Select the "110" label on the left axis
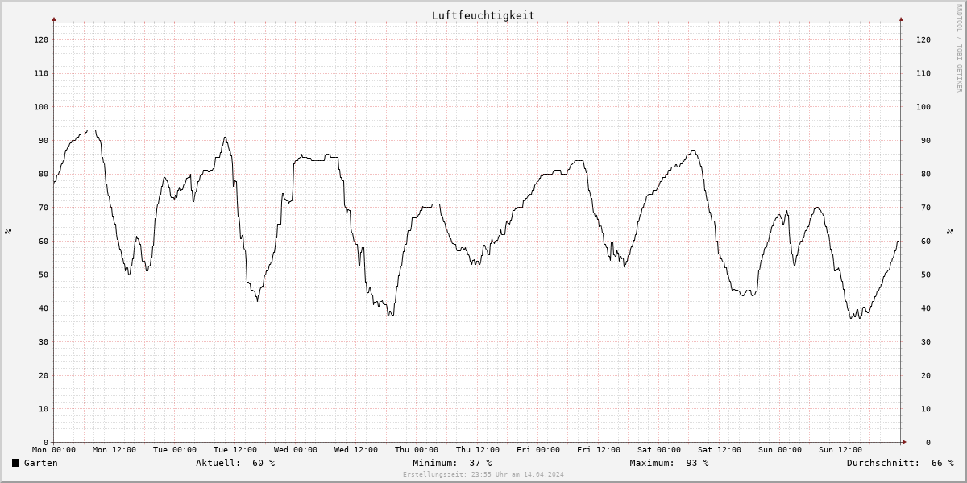This screenshot has height=483, width=967. tap(42, 73)
